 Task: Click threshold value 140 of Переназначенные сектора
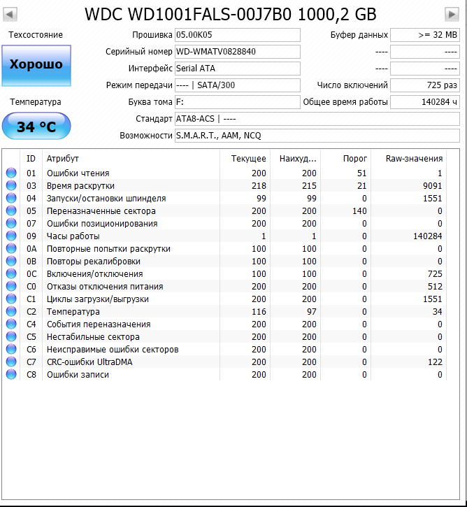point(359,211)
